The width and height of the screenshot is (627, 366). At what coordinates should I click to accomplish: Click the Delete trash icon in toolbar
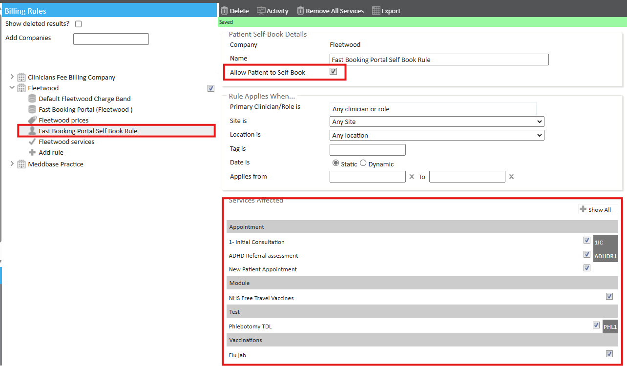coord(225,11)
